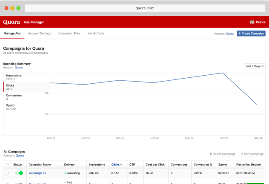Check the select-all campaigns checkbox
The height and width of the screenshot is (184, 269).
pyautogui.click(x=7, y=164)
